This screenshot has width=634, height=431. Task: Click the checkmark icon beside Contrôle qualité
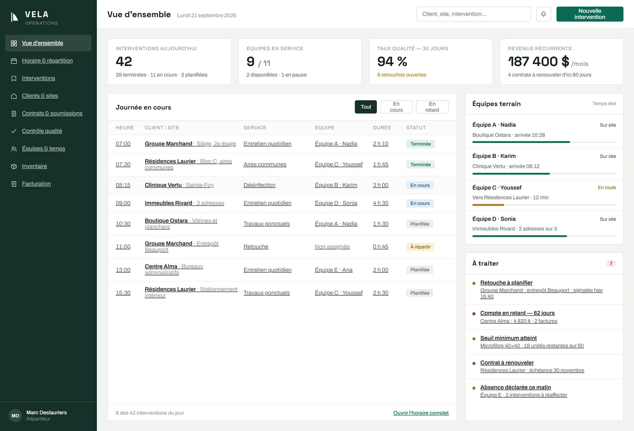14,131
